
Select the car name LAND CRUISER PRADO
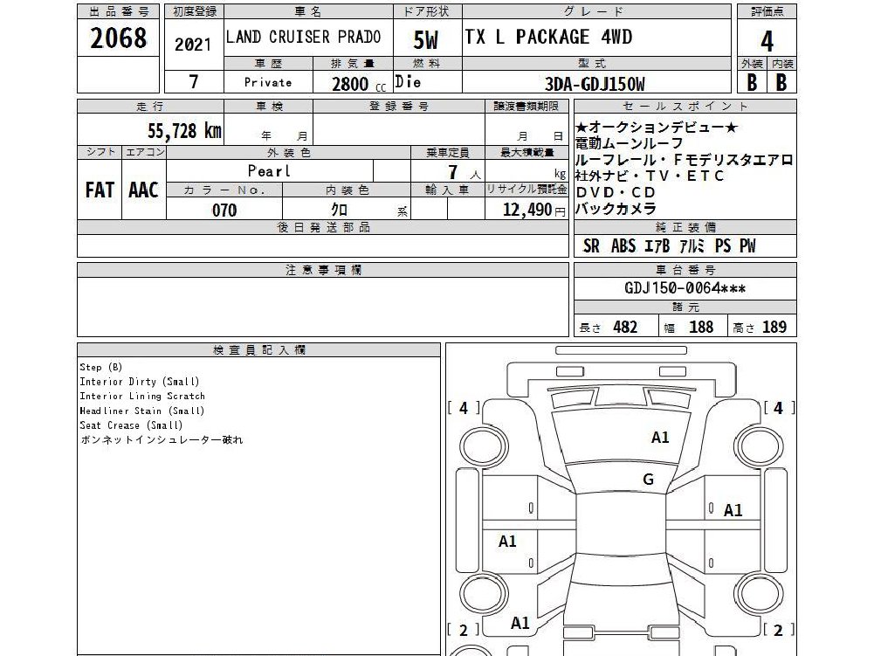303,37
